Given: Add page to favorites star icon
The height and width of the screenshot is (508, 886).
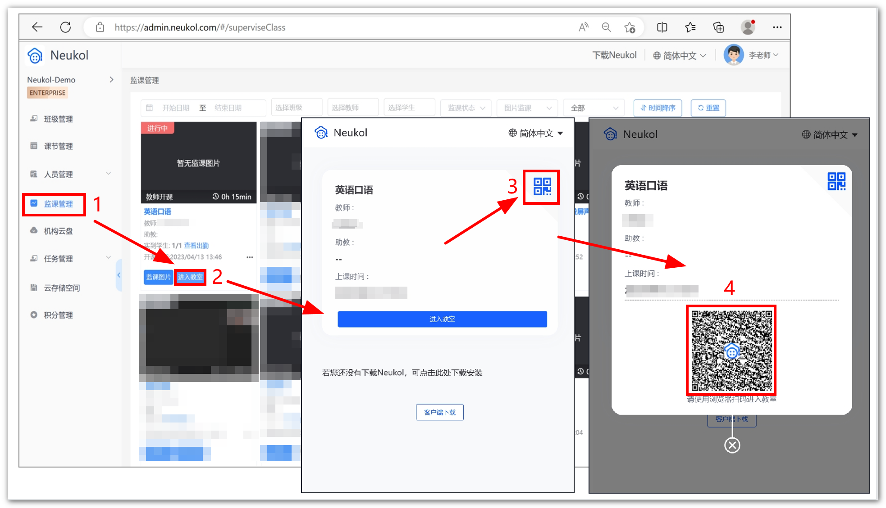Looking at the screenshot, I should [630, 27].
